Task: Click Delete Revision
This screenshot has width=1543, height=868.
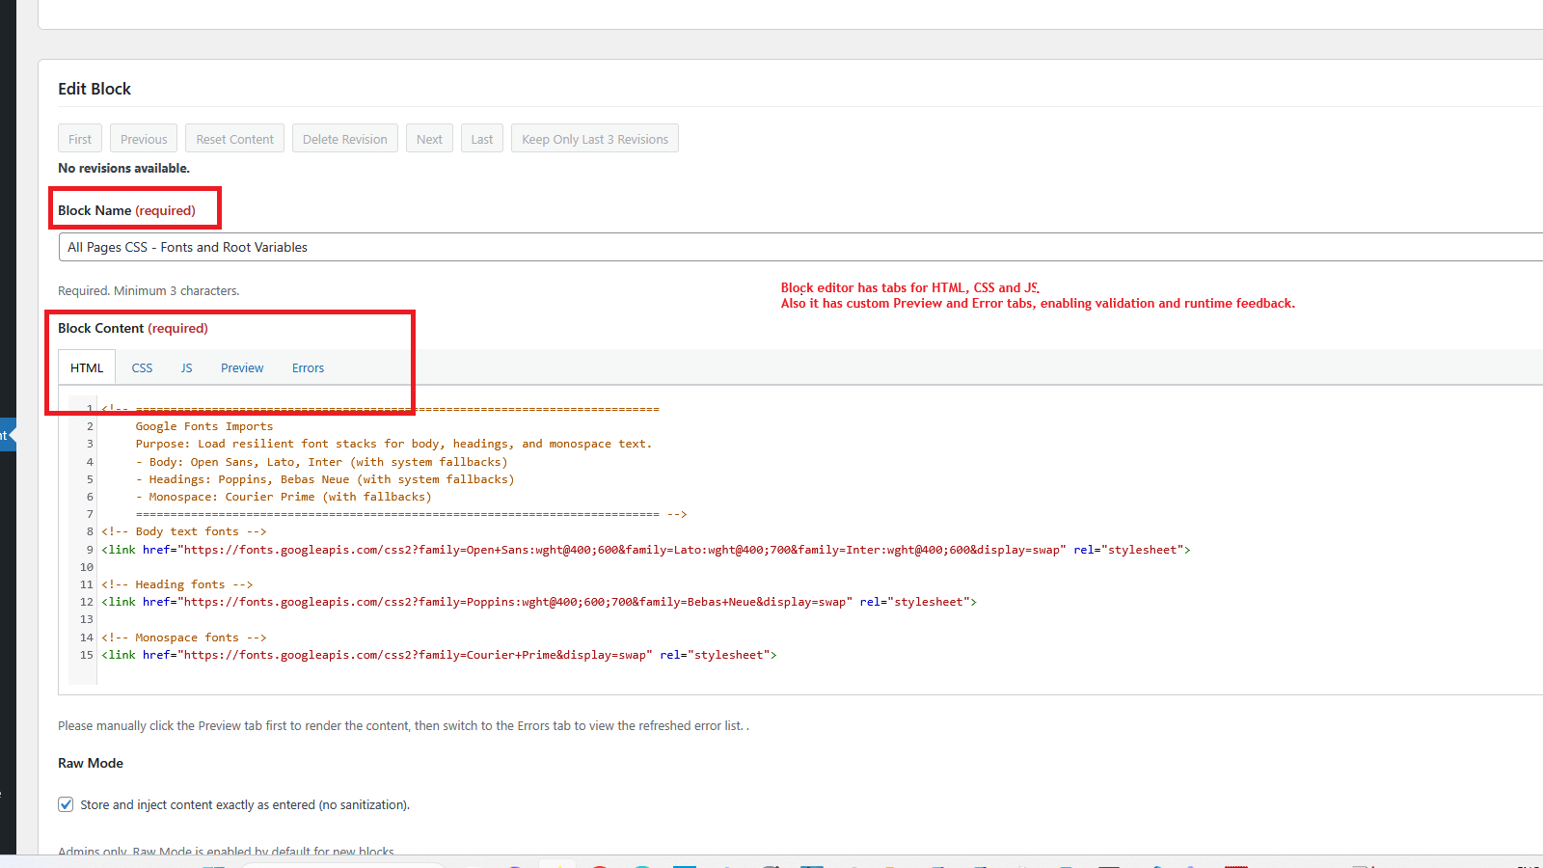Action: pos(344,138)
